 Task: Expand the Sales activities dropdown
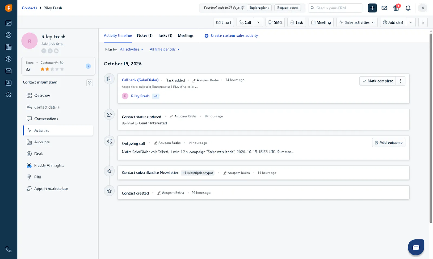(x=357, y=22)
